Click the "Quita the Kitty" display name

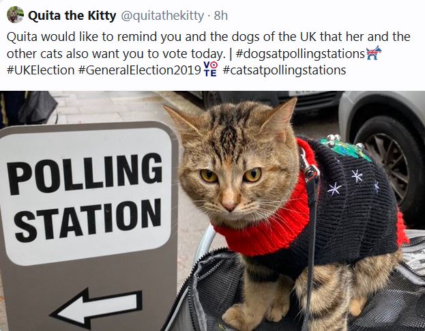[x=72, y=15]
